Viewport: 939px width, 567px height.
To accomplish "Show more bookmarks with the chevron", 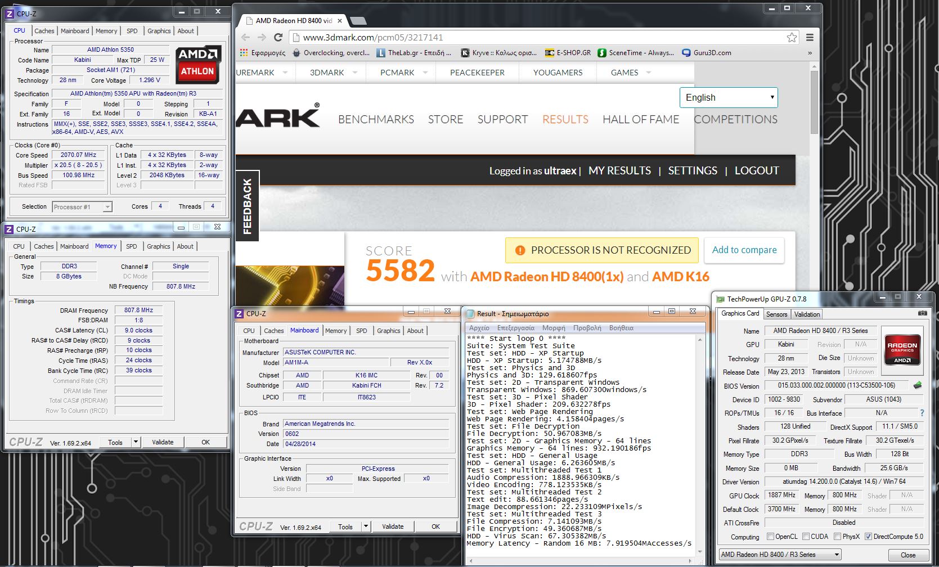I will (x=810, y=53).
